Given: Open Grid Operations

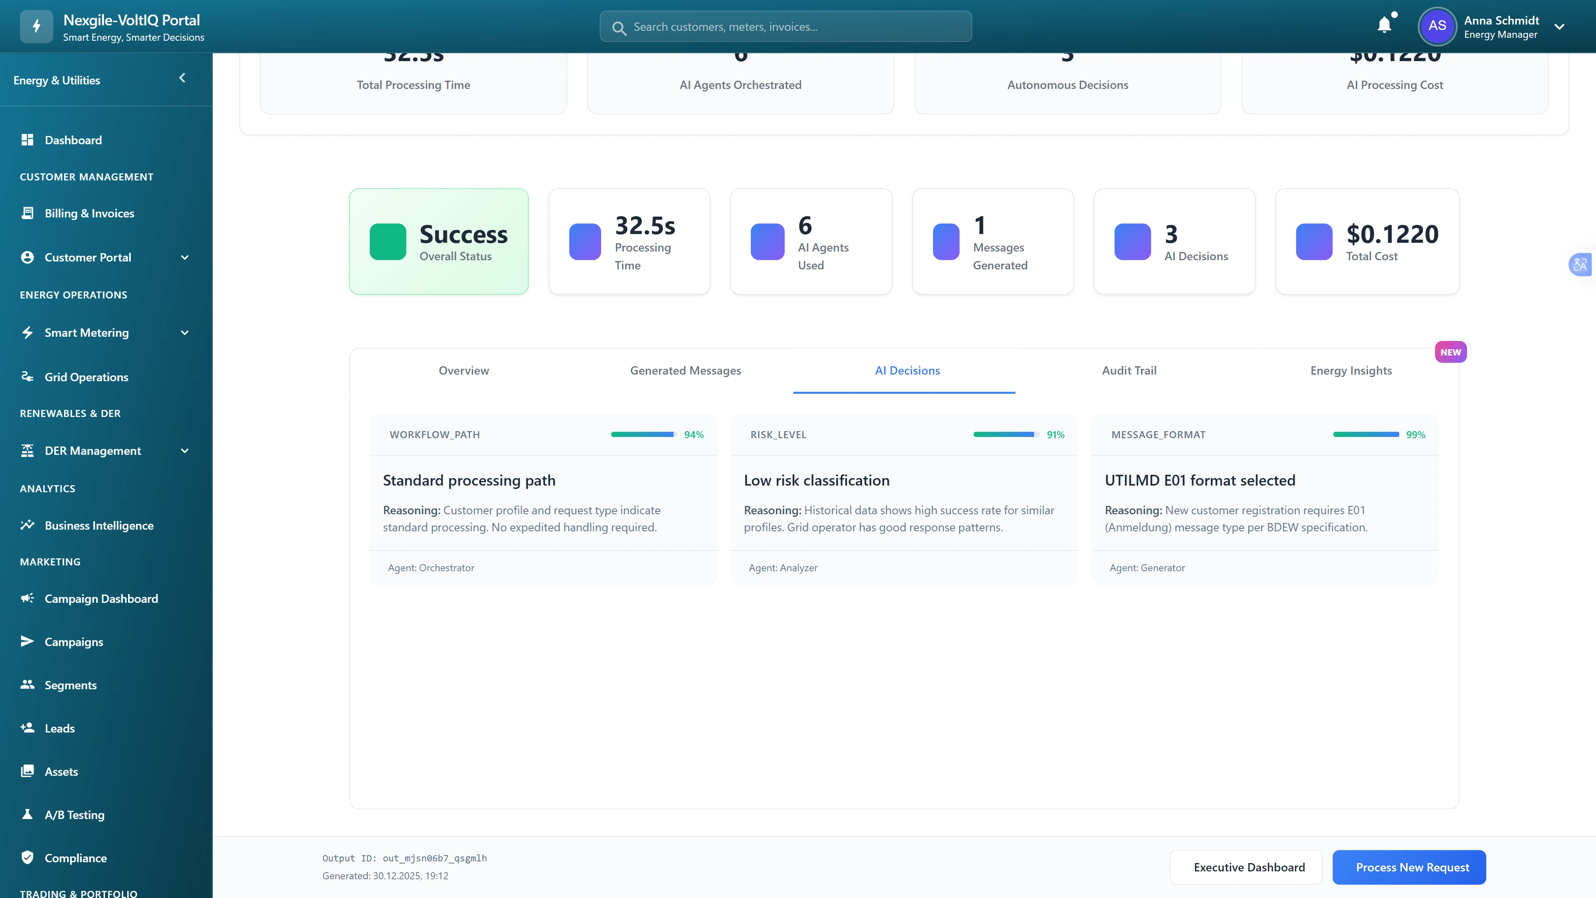Looking at the screenshot, I should click(x=86, y=377).
